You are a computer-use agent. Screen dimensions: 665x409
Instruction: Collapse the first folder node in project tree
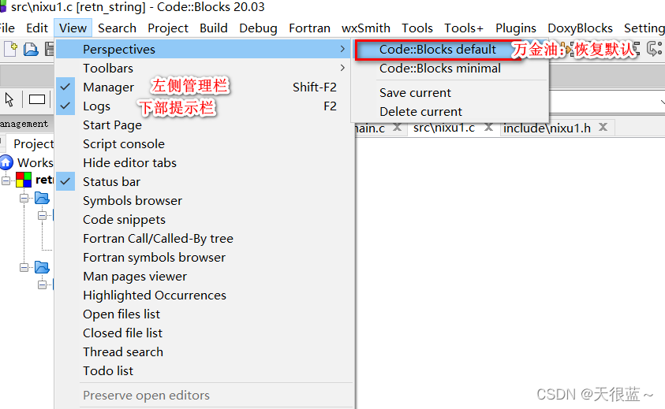24,198
